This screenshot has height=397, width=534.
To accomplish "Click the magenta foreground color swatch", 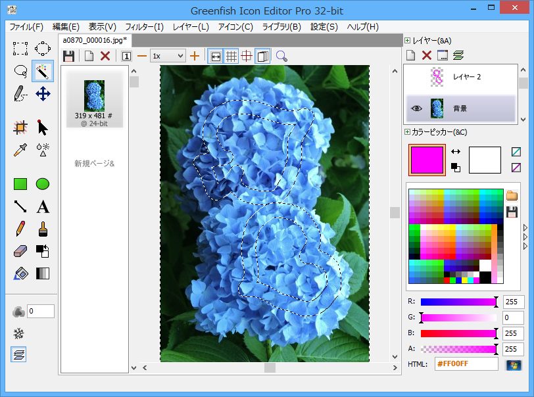I will (x=426, y=160).
